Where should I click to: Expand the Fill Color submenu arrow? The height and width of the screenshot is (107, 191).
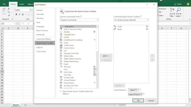pos(95,67)
